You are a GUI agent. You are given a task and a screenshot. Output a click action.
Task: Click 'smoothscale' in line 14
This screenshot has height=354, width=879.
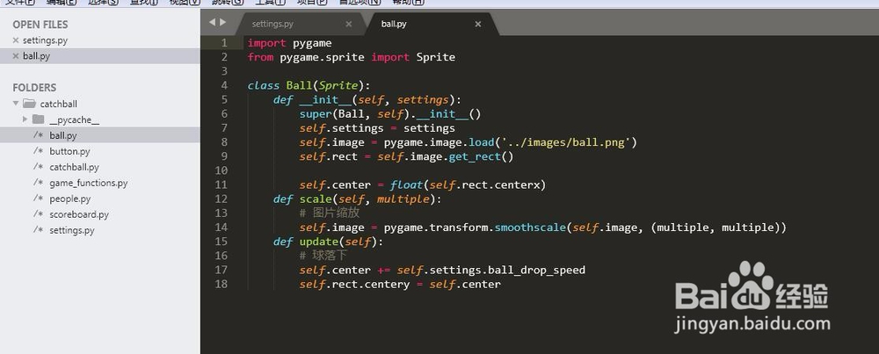click(x=530, y=228)
